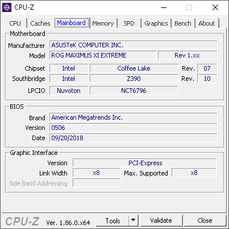
Task: Close the window with the X icon
Action: pyautogui.click(x=215, y=7)
